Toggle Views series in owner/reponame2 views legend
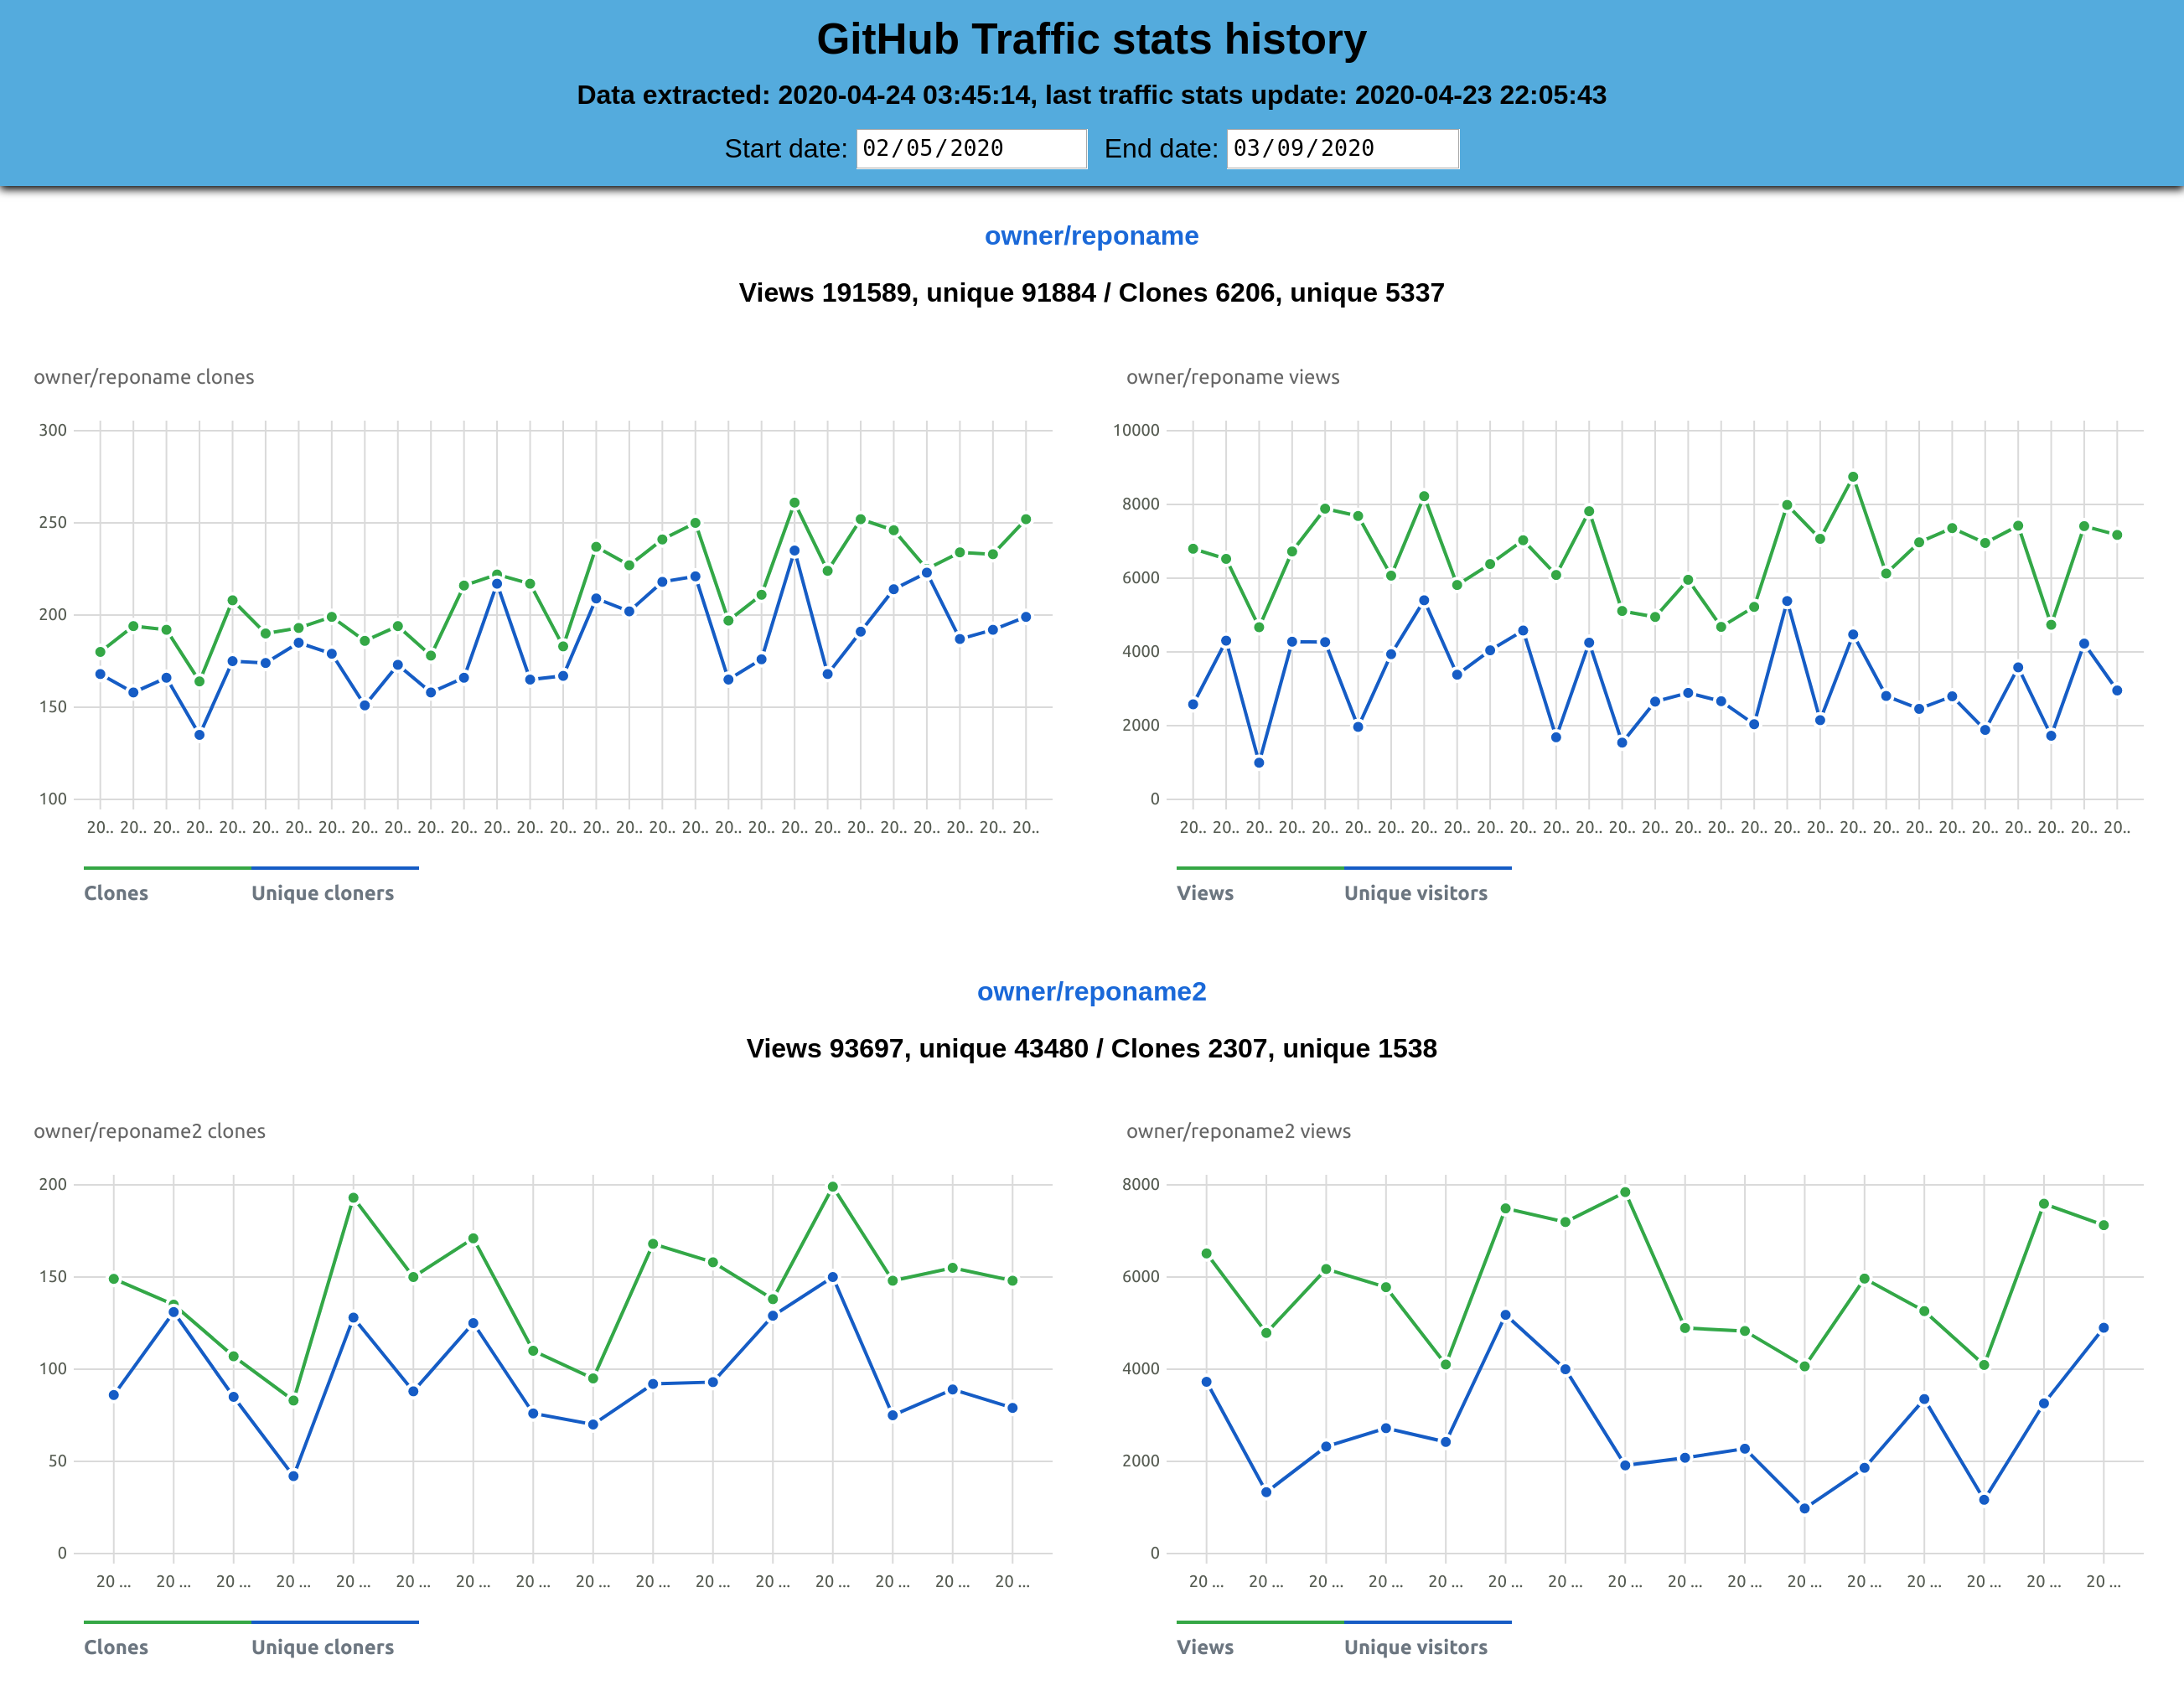This screenshot has width=2184, height=1696. point(1204,1646)
